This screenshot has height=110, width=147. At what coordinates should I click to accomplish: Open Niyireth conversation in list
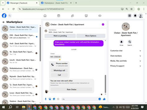tap(20, 78)
